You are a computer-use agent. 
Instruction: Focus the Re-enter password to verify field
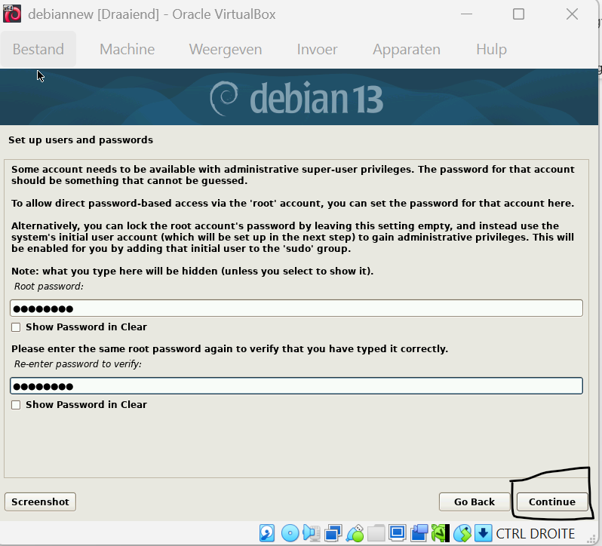tap(296, 385)
